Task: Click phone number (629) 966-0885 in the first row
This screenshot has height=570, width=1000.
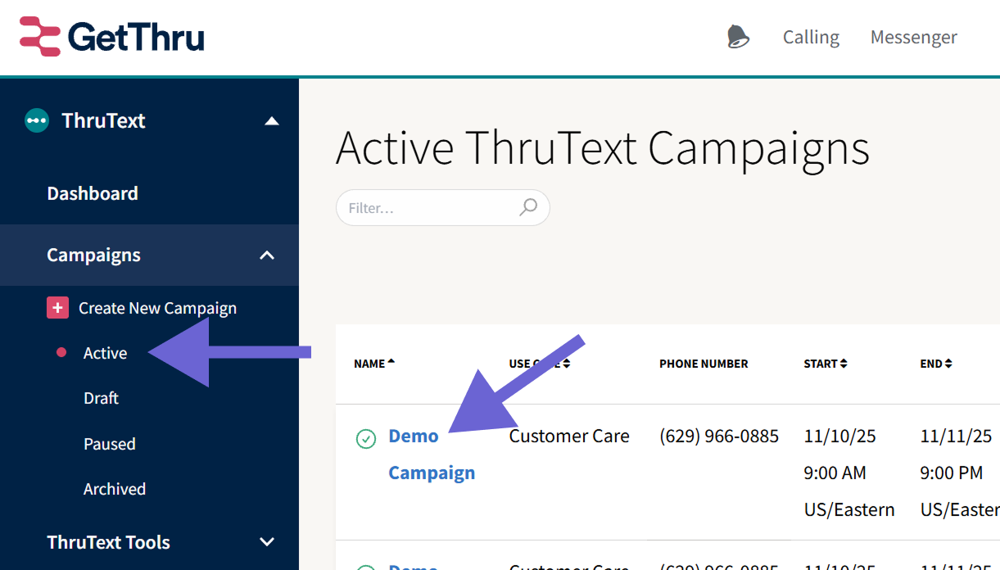Action: point(719,436)
